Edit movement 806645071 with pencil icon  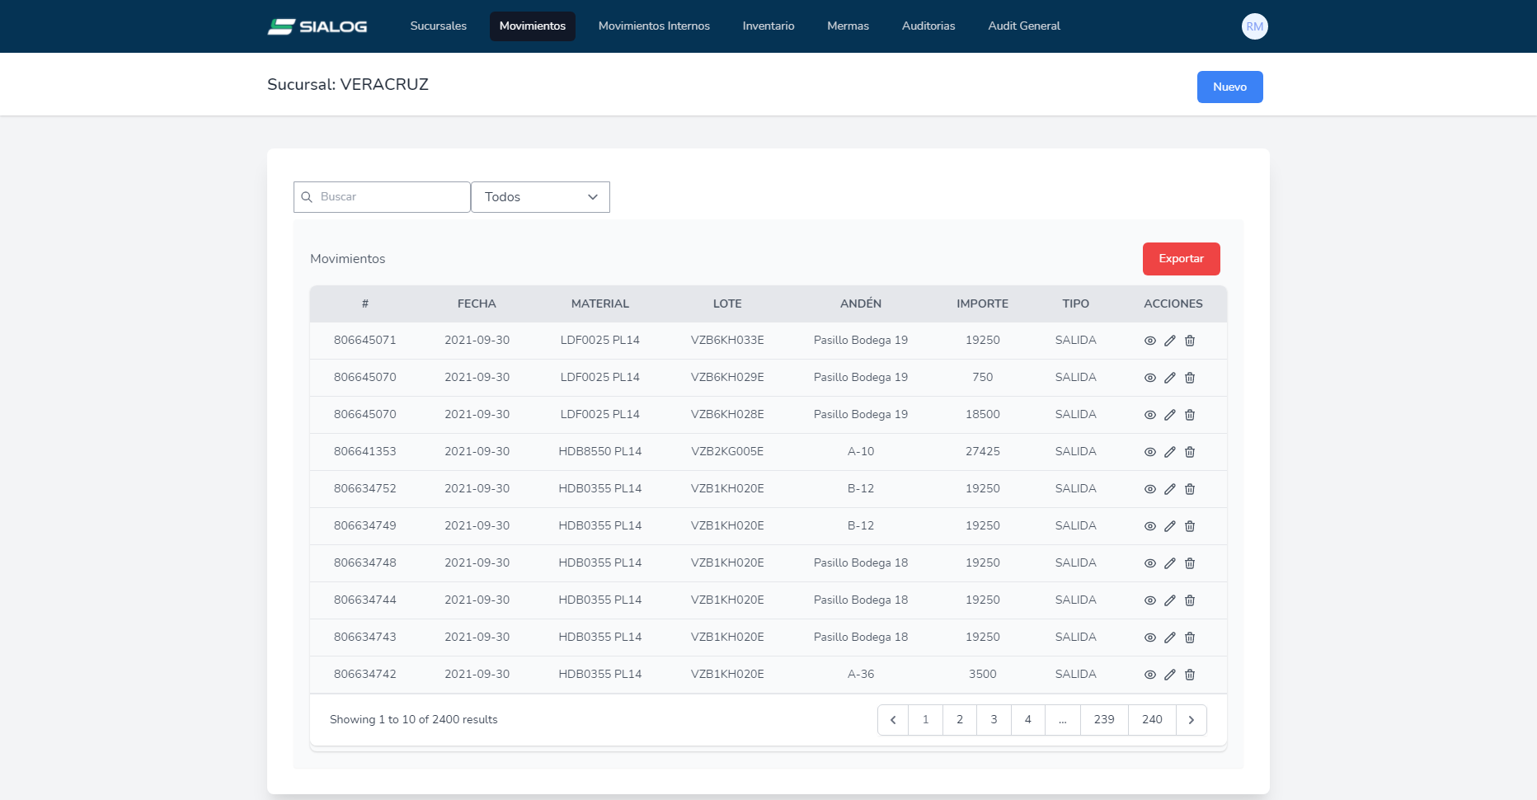(1170, 341)
